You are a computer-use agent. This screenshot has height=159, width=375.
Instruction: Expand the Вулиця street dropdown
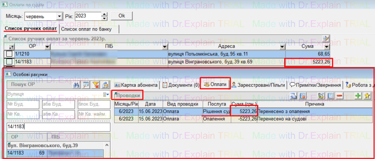(106, 94)
